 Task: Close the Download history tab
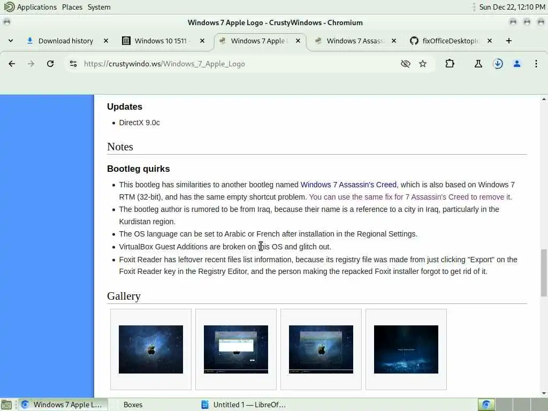point(106,41)
